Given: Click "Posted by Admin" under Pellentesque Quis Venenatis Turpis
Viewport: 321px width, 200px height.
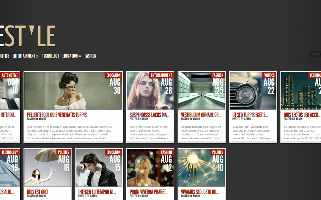Looking at the screenshot, I should [x=36, y=119].
